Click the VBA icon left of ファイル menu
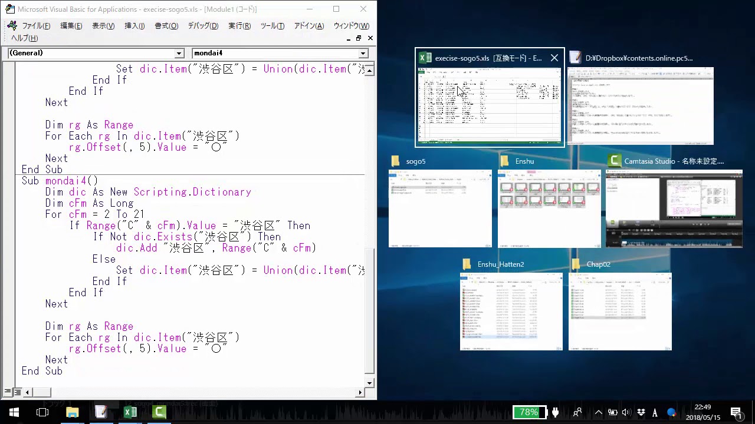 point(12,26)
